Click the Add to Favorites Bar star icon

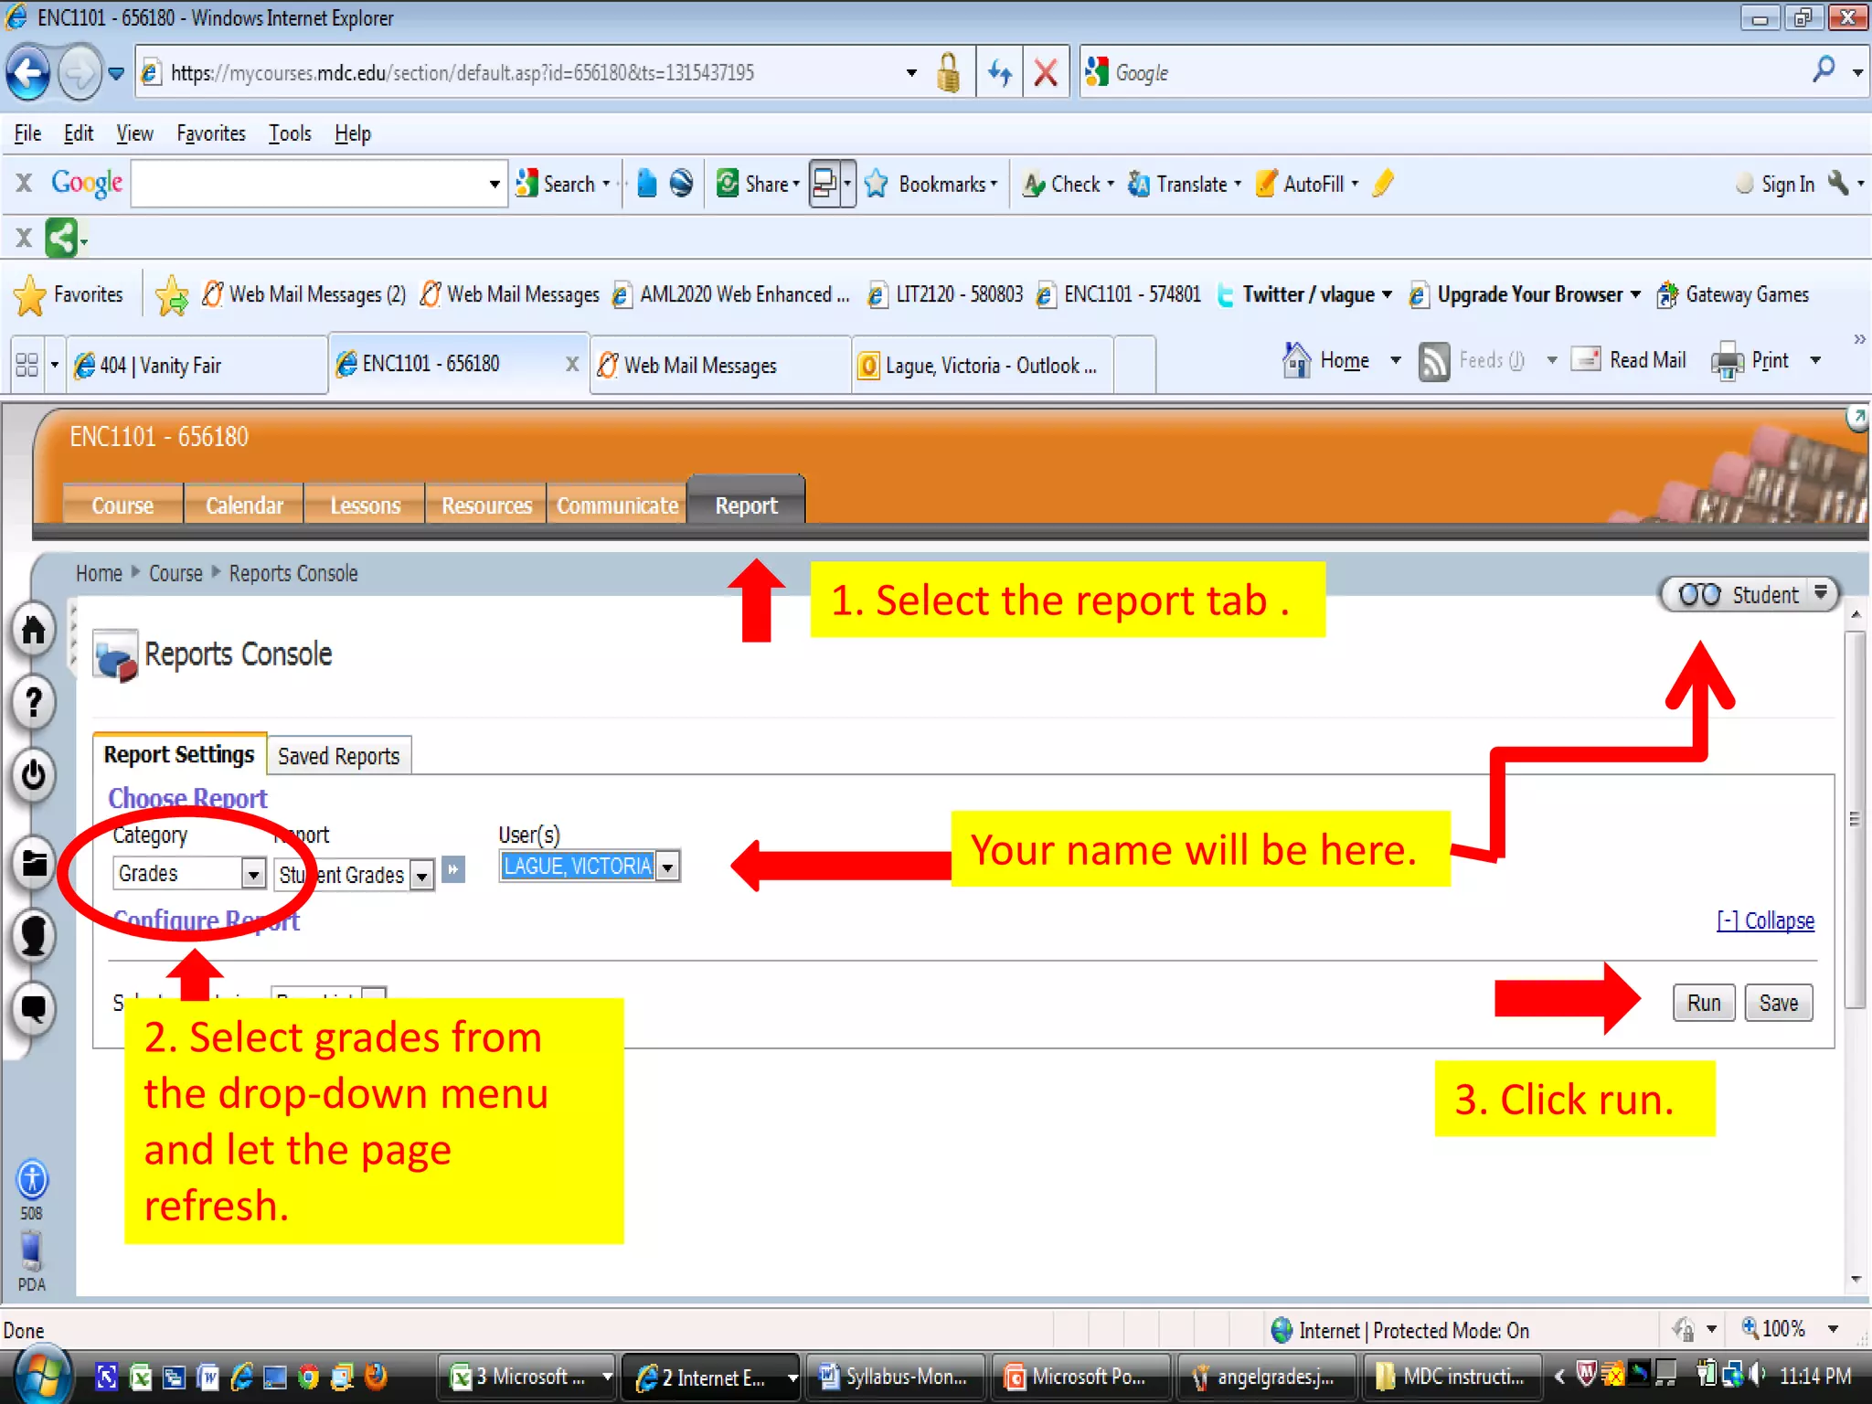[x=171, y=294]
